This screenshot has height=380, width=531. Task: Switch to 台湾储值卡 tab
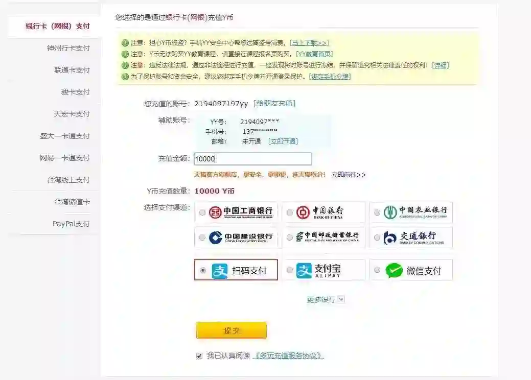pyautogui.click(x=72, y=202)
